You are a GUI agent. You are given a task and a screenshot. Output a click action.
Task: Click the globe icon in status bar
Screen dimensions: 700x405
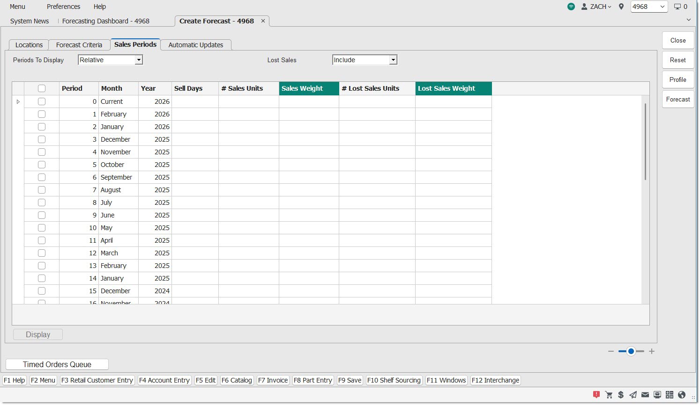pos(682,395)
